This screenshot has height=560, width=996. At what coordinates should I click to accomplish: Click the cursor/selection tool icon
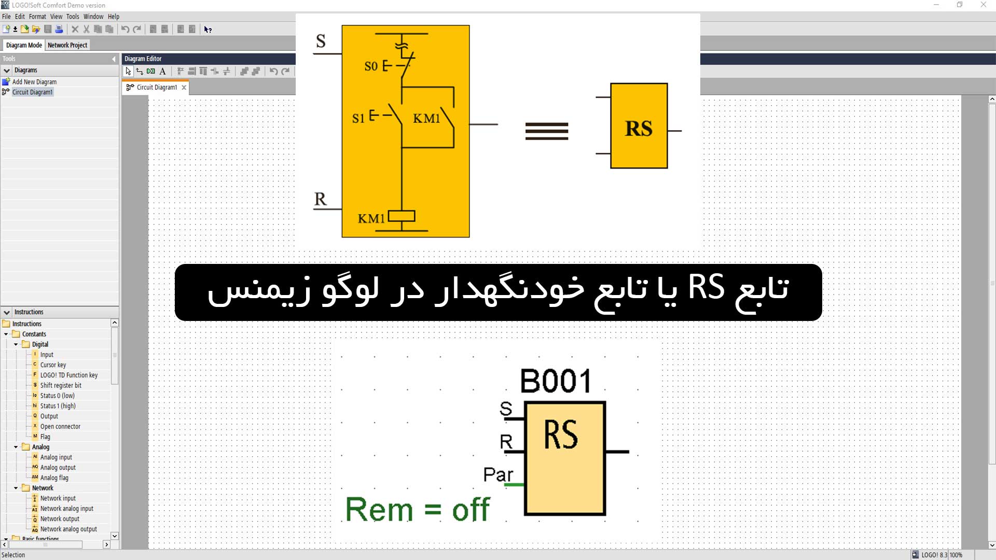[x=128, y=71]
